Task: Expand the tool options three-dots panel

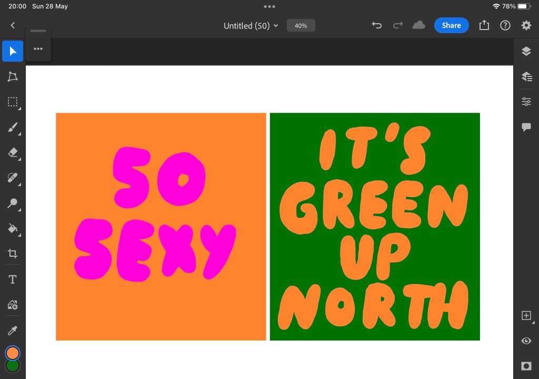Action: 38,49
